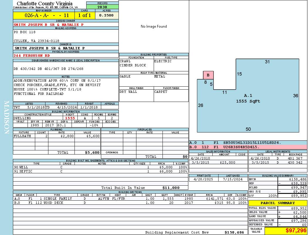Click the acres value 0.2500
308x235 pixels.
[106, 15]
